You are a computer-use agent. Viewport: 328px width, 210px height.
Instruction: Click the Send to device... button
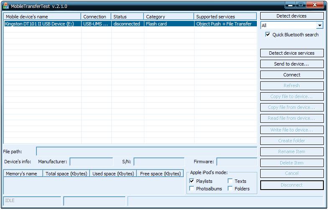pyautogui.click(x=292, y=64)
